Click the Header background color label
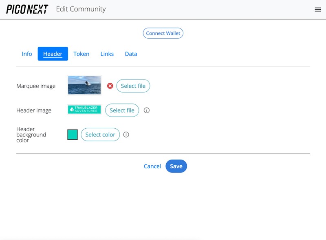Image resolution: width=326 pixels, height=240 pixels. [x=31, y=135]
